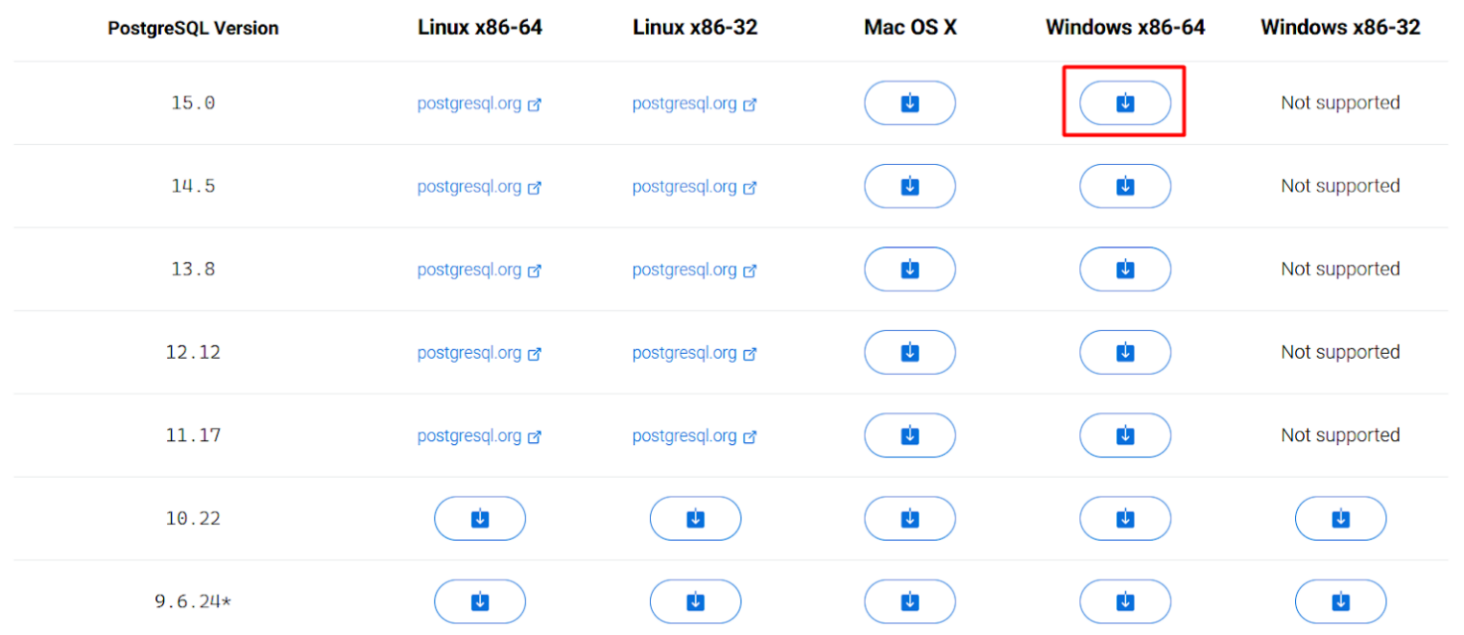Download PostgreSQL 14.5 for Windows x86-64
1464x635 pixels.
[x=1124, y=186]
